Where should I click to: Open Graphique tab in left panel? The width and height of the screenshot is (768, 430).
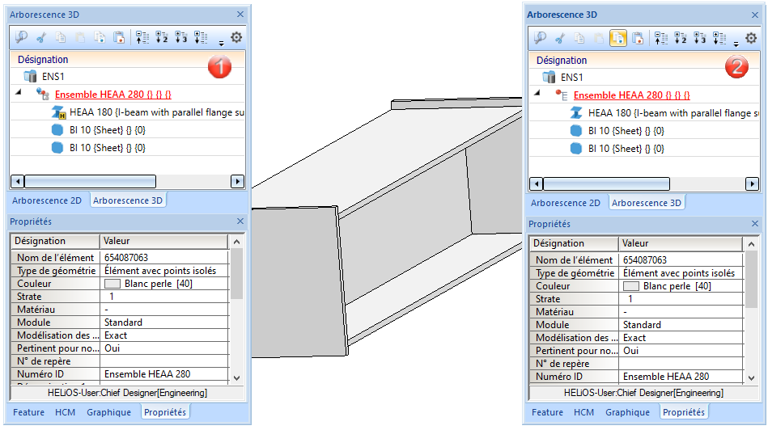pyautogui.click(x=108, y=412)
